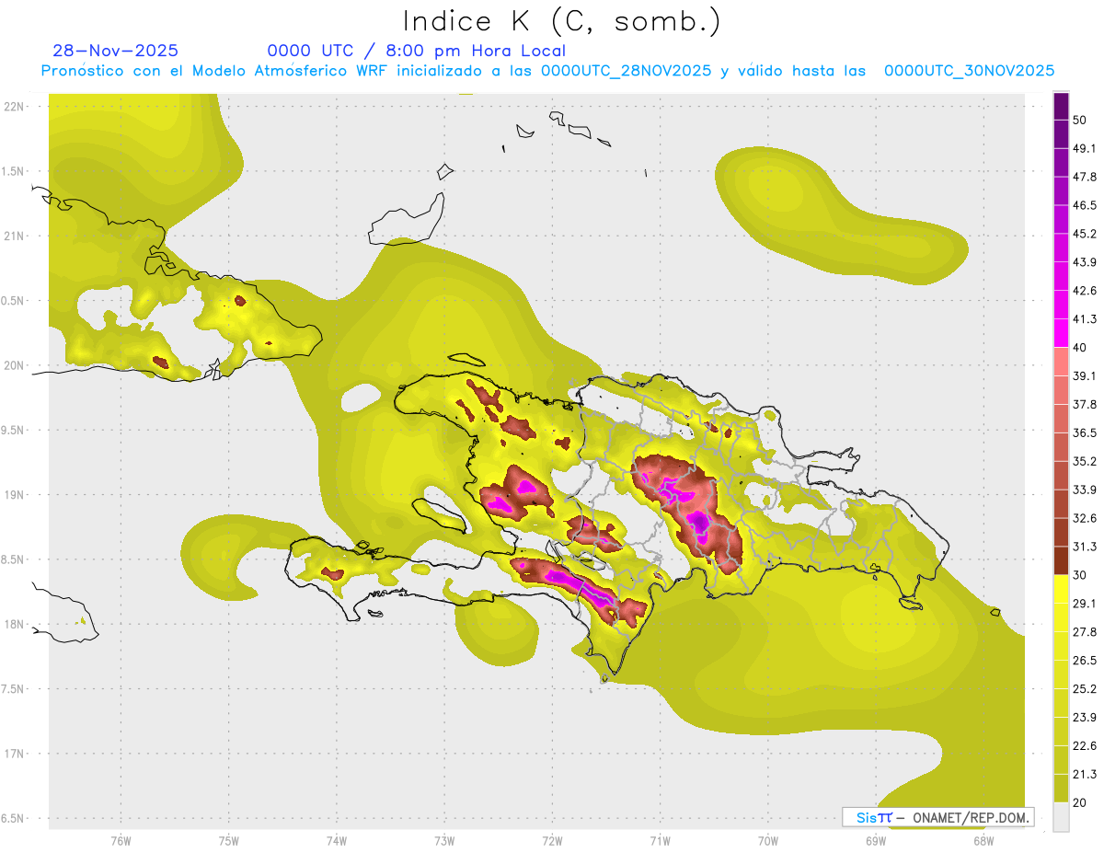
Task: Select the swatch between 36.5 and 35.2
Action: [x=1061, y=447]
